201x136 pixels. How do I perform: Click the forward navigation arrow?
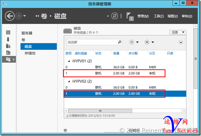pyautogui.click(x=18, y=16)
